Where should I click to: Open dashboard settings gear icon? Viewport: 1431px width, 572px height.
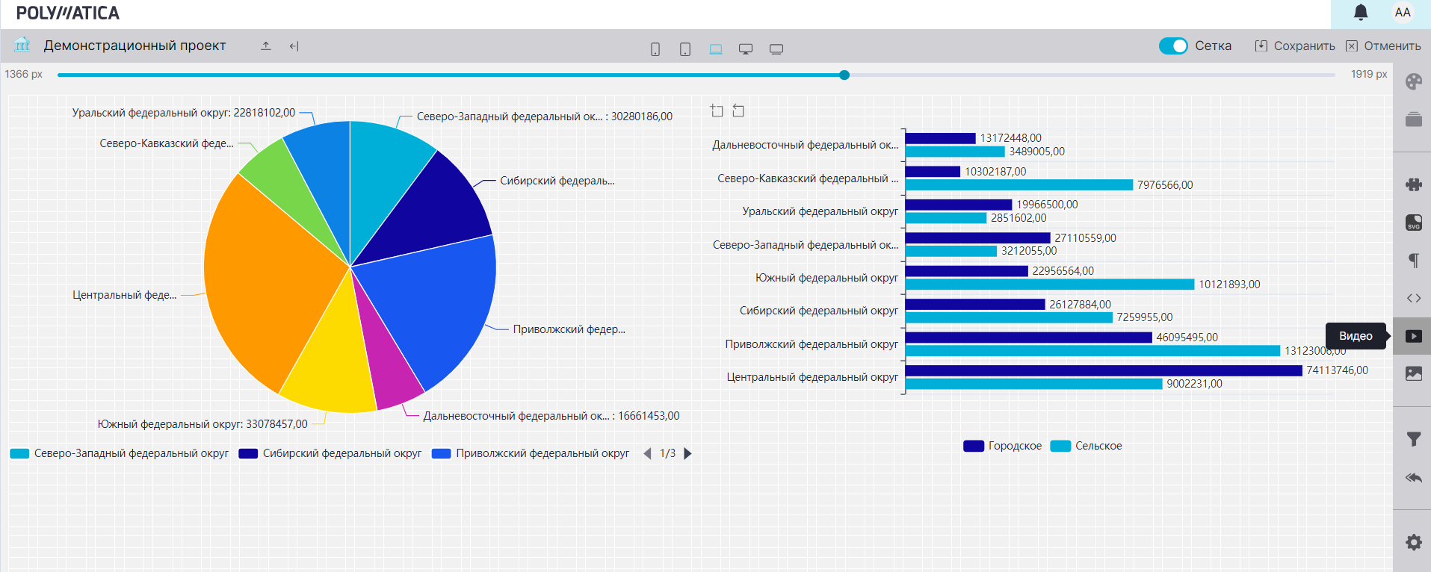1413,542
